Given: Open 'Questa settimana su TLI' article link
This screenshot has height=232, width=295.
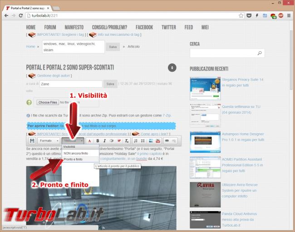Looking at the screenshot, I should [241, 109].
